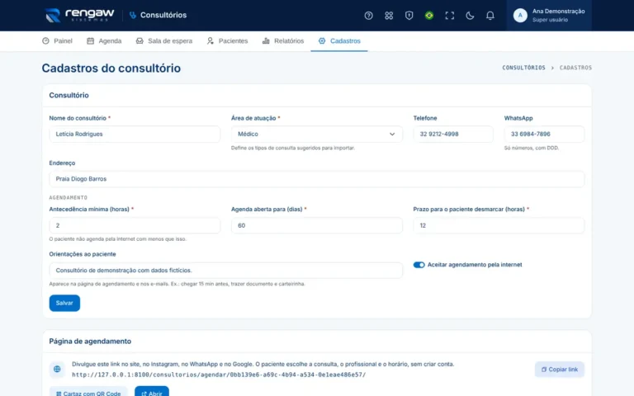
Task: Open the Agenda tab
Action: click(x=104, y=40)
